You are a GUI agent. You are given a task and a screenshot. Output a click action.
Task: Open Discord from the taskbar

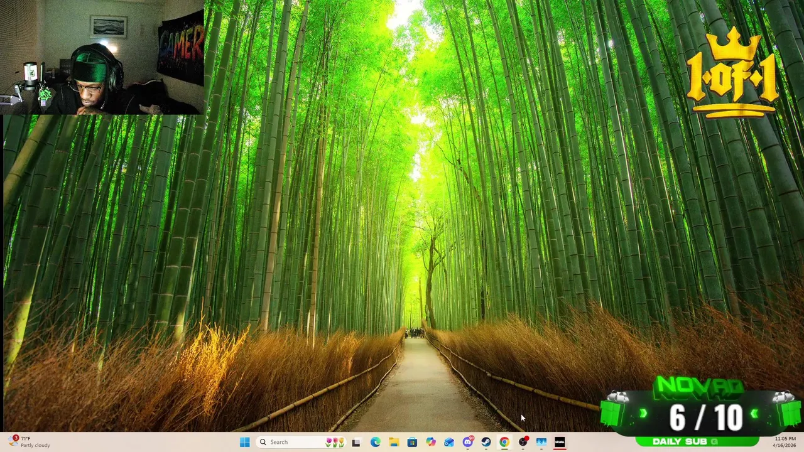467,442
